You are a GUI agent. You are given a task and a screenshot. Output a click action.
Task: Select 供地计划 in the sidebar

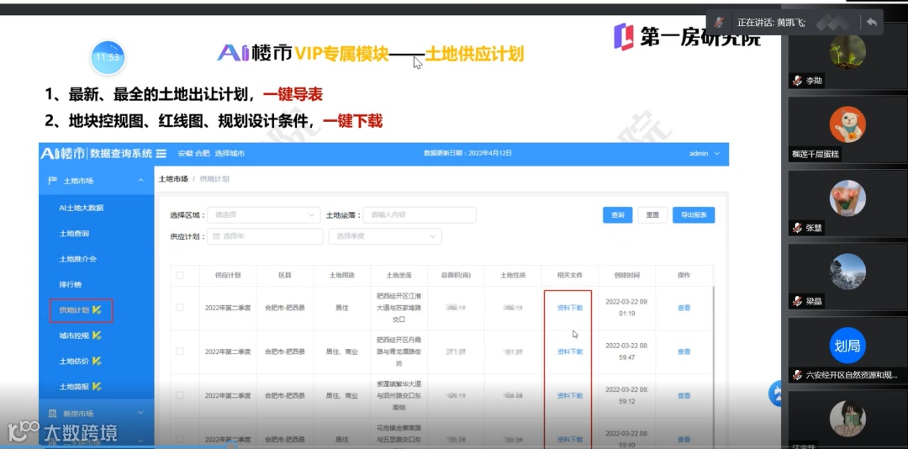(81, 310)
